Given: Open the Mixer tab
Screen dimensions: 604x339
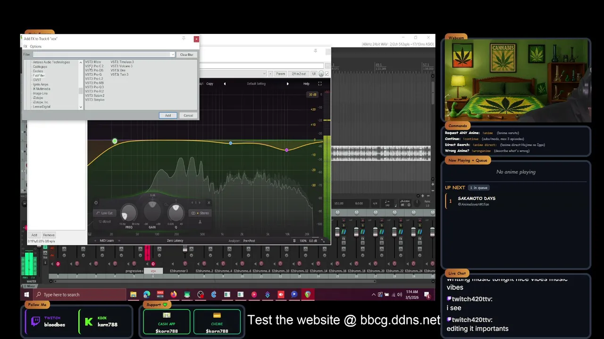Looking at the screenshot, I should click(x=30, y=286).
